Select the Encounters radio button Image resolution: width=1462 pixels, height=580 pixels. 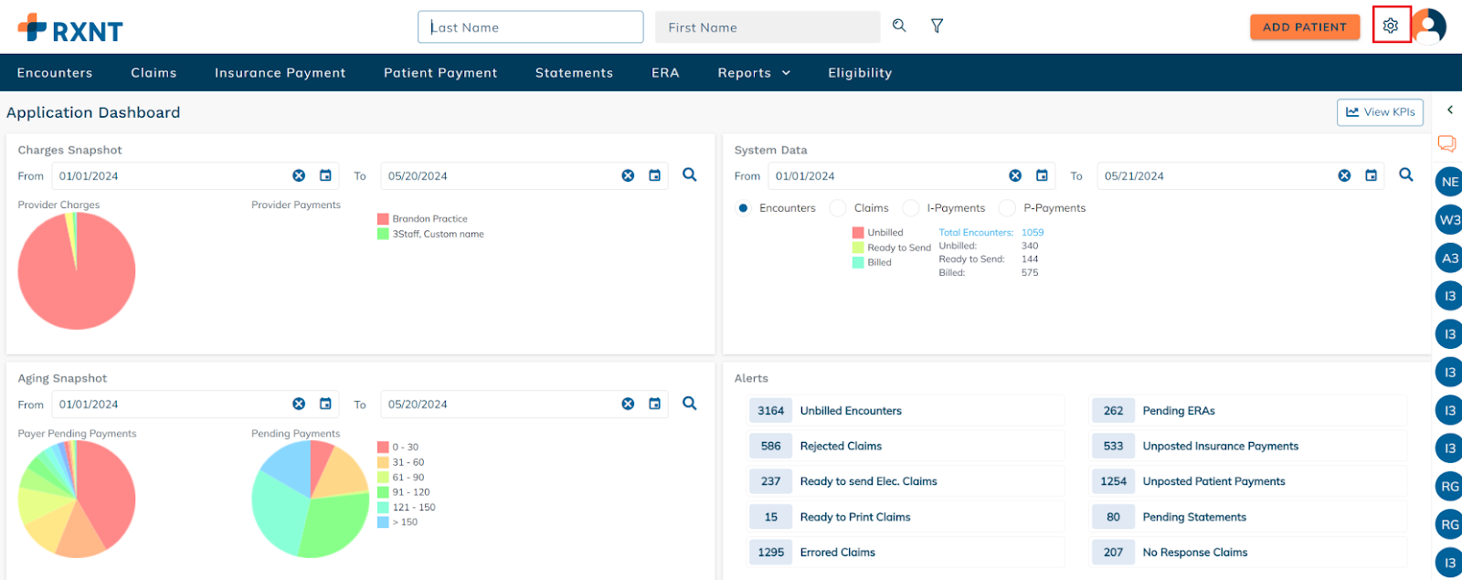[743, 208]
